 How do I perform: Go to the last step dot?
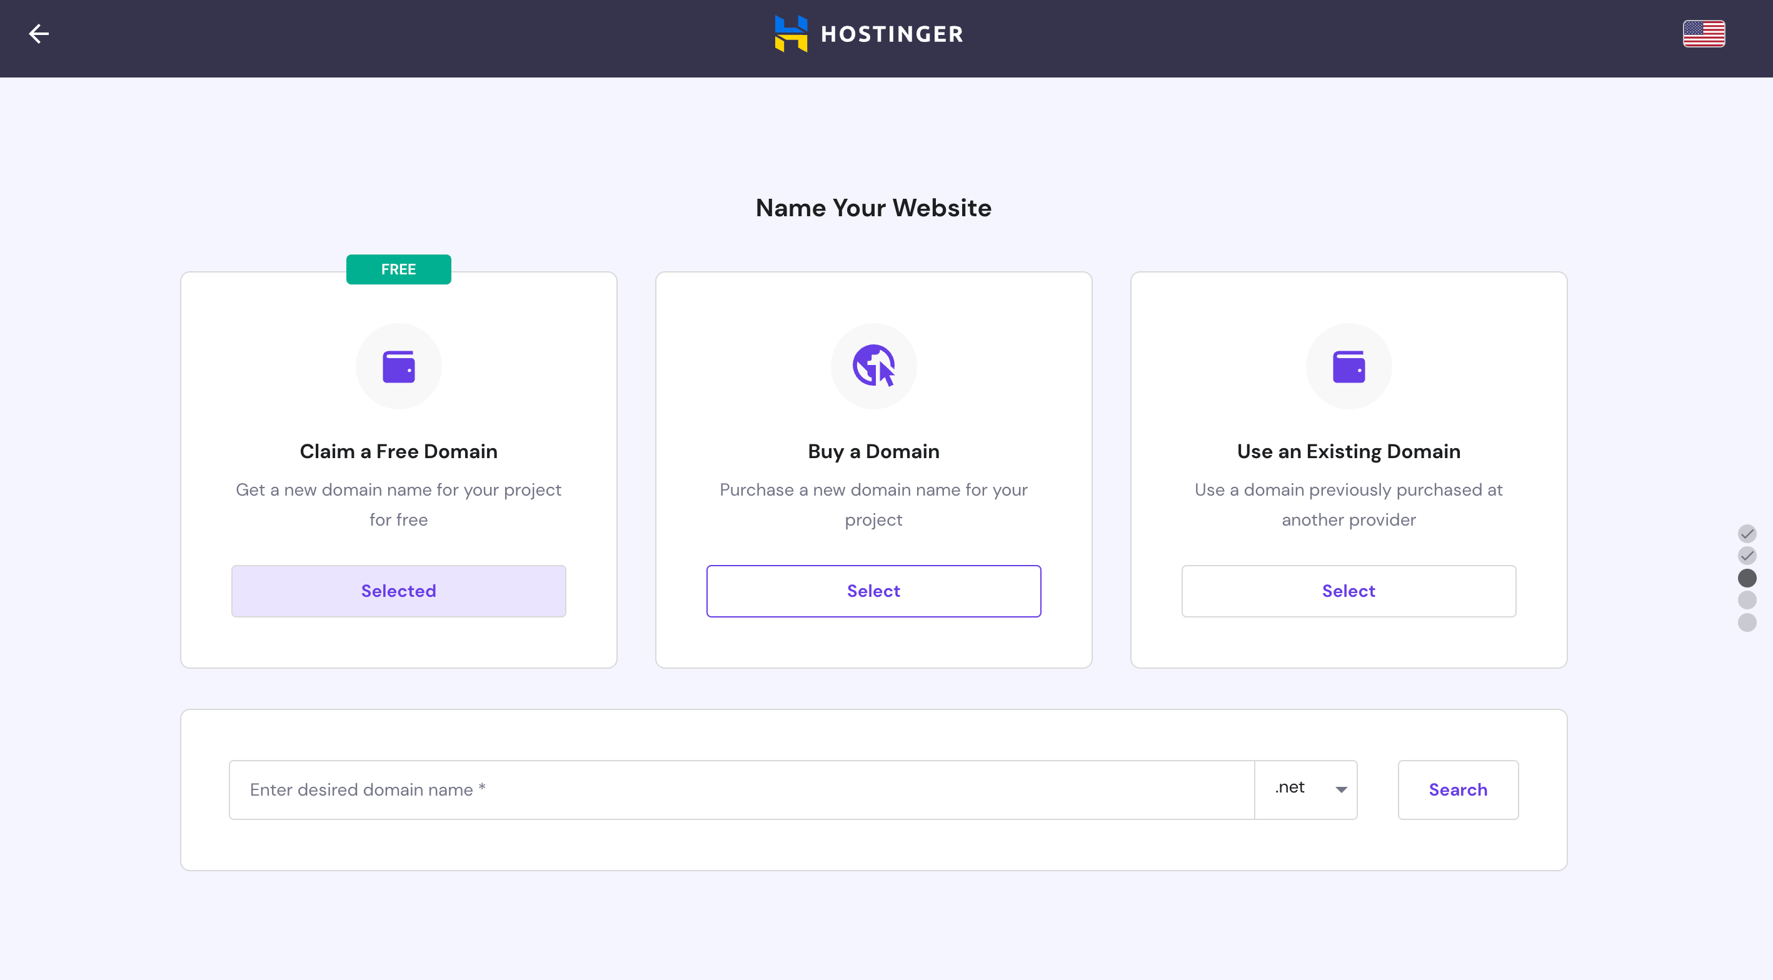pyautogui.click(x=1747, y=622)
